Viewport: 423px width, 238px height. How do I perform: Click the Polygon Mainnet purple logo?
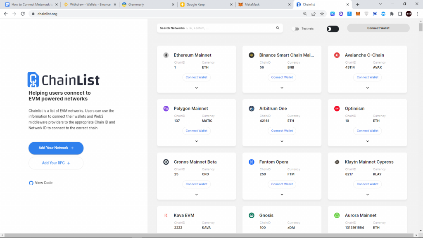pos(166,108)
